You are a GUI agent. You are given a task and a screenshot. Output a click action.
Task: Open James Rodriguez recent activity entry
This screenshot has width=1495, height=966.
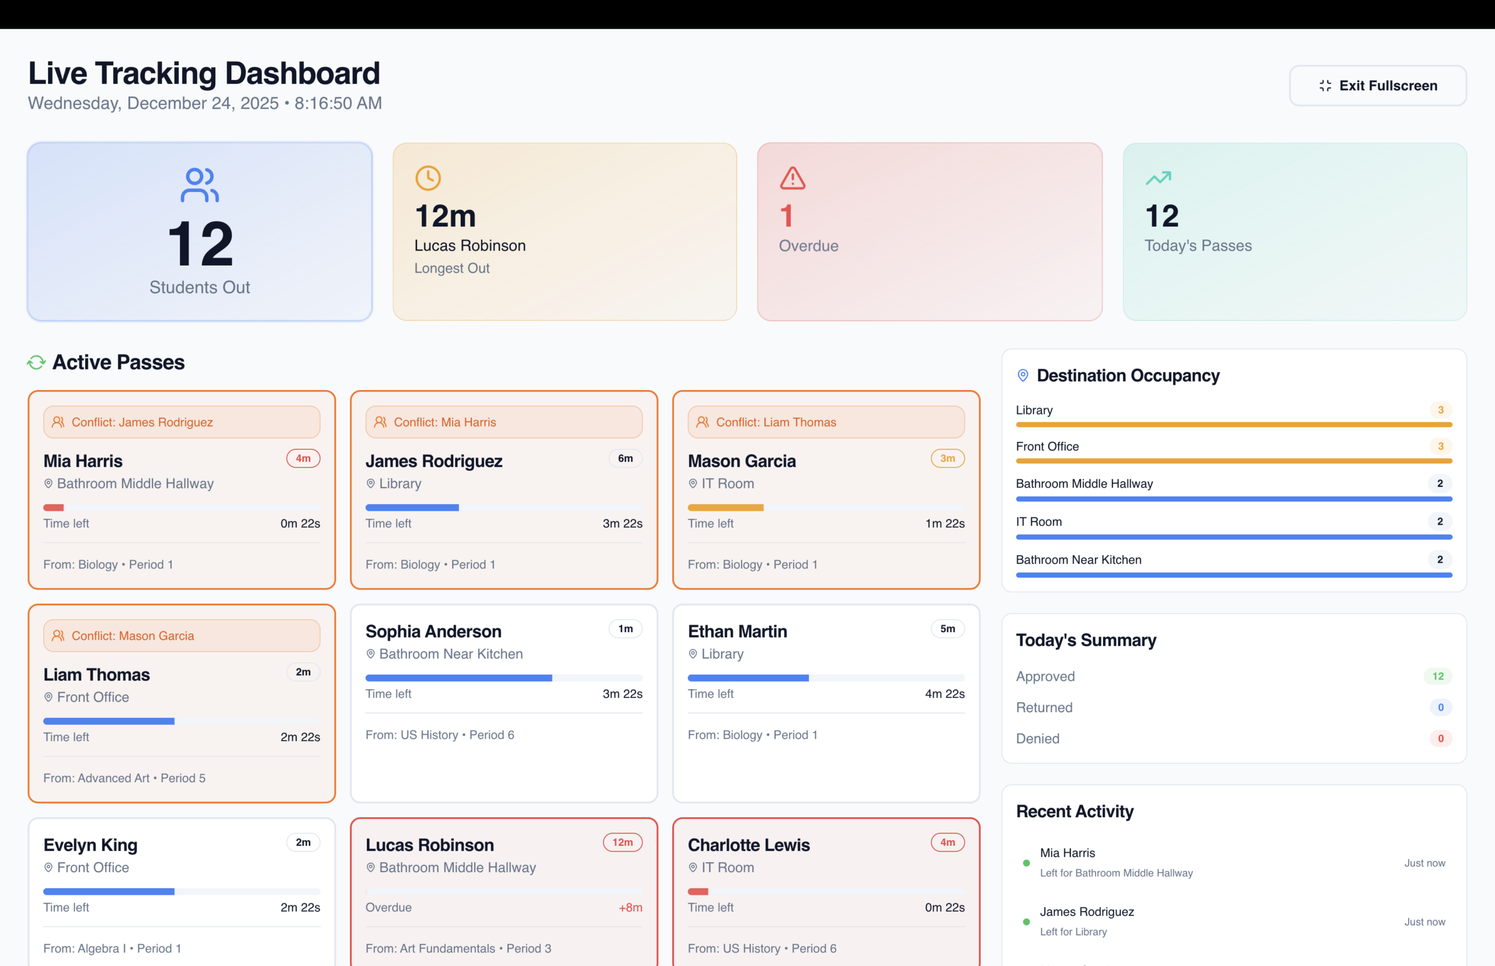[x=1234, y=922]
